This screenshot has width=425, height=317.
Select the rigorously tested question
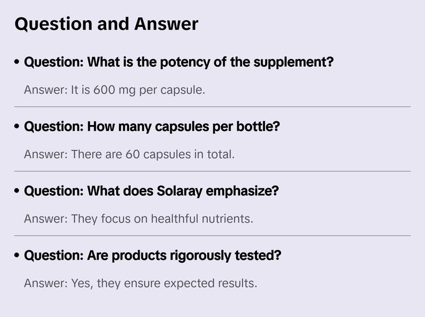coord(152,256)
